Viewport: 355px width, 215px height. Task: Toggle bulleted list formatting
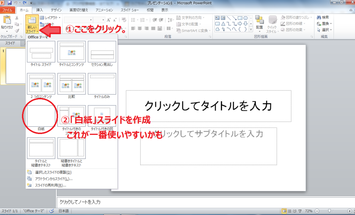[x=133, y=20]
